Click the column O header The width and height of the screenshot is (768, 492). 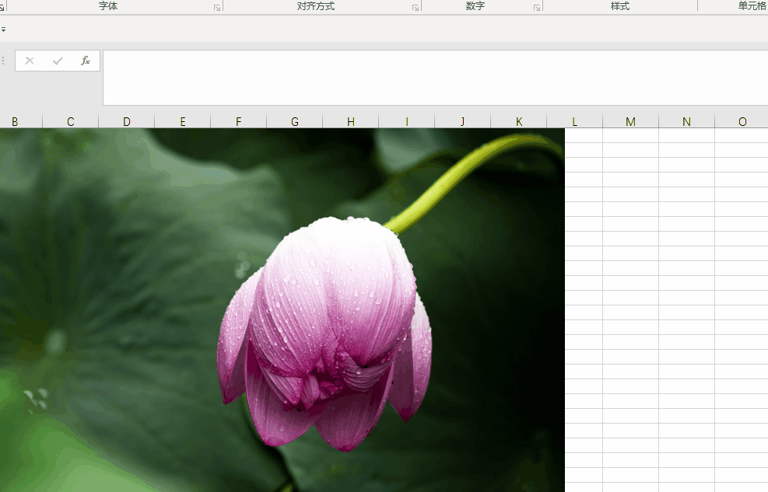tap(742, 121)
